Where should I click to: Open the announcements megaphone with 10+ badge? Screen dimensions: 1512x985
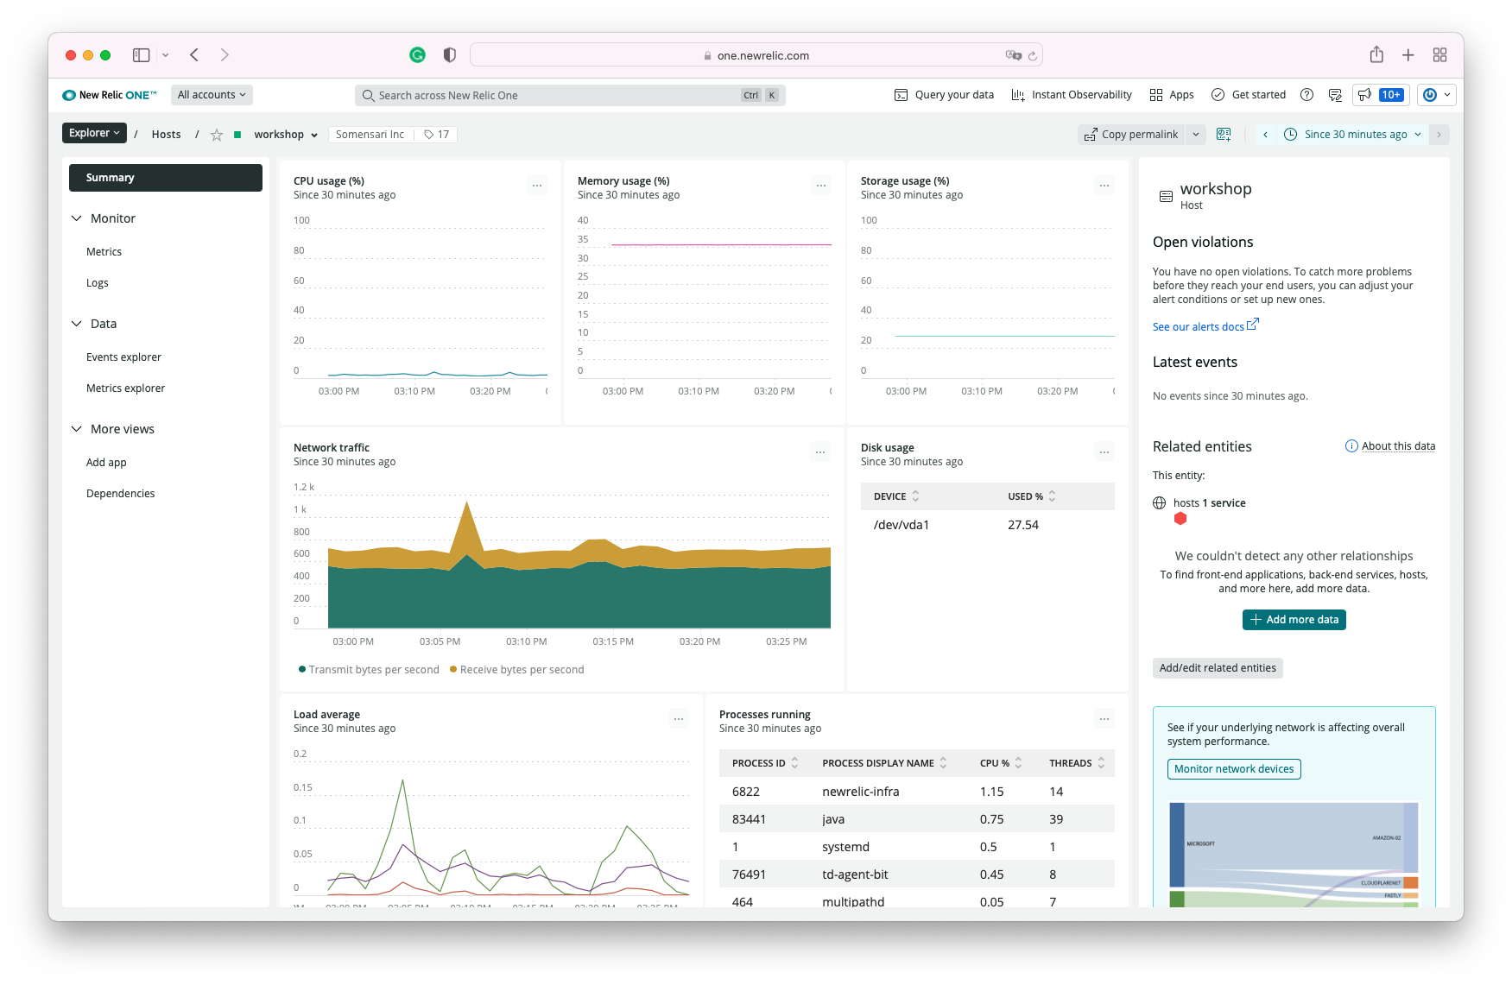[x=1380, y=95]
